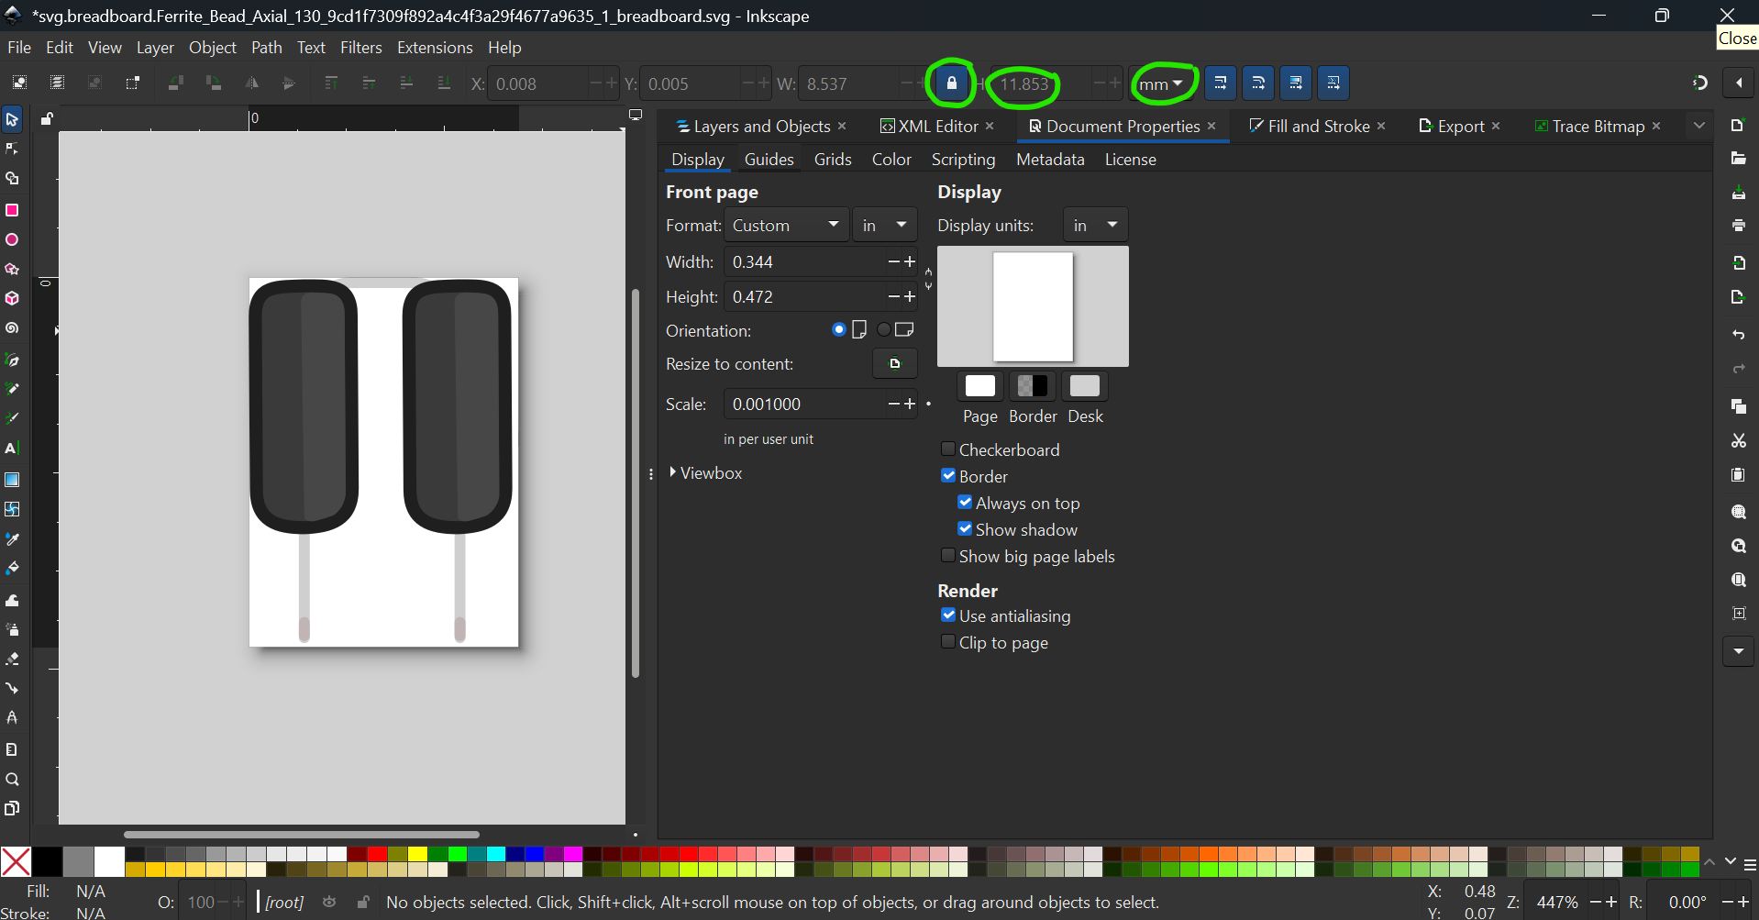Disable the Show shadow checkbox
This screenshot has width=1759, height=920.
pos(965,529)
